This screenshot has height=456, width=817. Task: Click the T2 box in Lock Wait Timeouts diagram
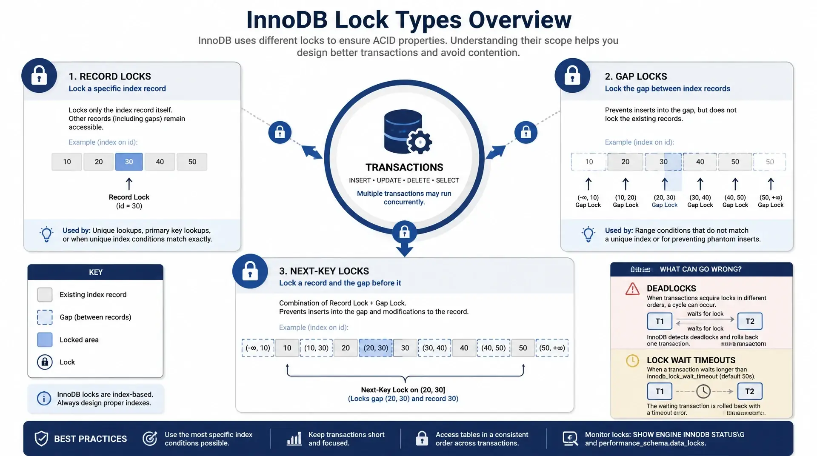[750, 391]
